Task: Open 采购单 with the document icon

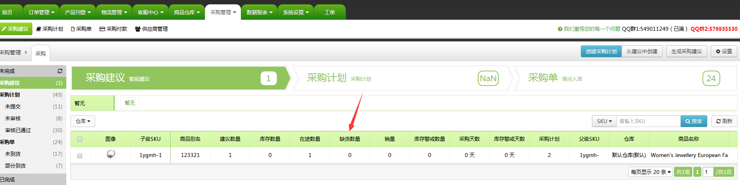Action: [x=73, y=29]
